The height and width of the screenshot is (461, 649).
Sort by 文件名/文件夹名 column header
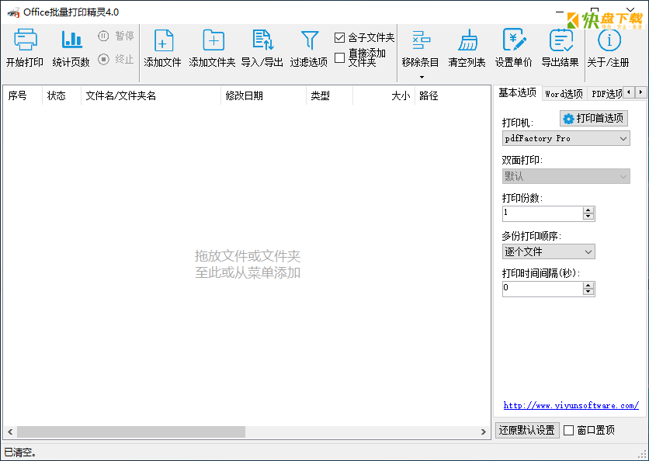[x=151, y=96]
